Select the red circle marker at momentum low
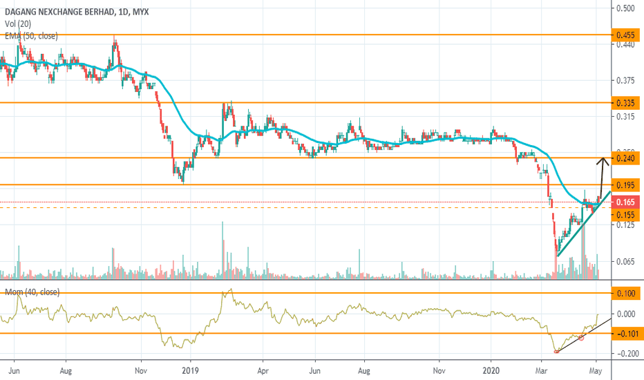The image size is (644, 380). click(x=556, y=352)
